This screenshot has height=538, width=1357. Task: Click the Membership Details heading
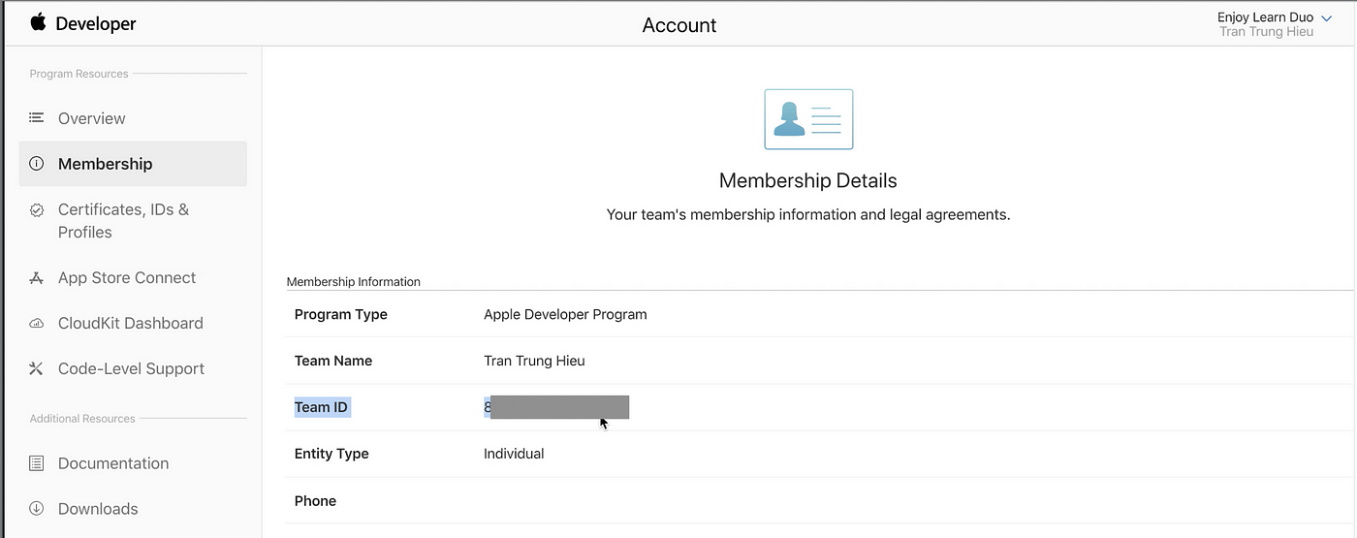[x=808, y=180]
